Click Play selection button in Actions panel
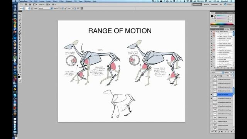Screen dimensions: 247x139 pos(221,68)
